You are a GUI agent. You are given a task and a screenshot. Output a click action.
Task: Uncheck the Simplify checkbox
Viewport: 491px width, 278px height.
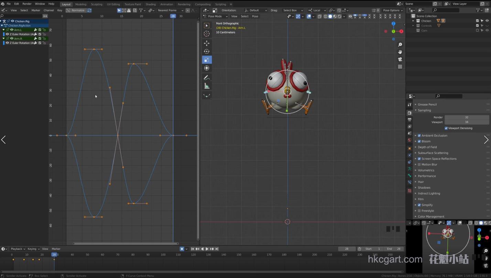(419, 205)
